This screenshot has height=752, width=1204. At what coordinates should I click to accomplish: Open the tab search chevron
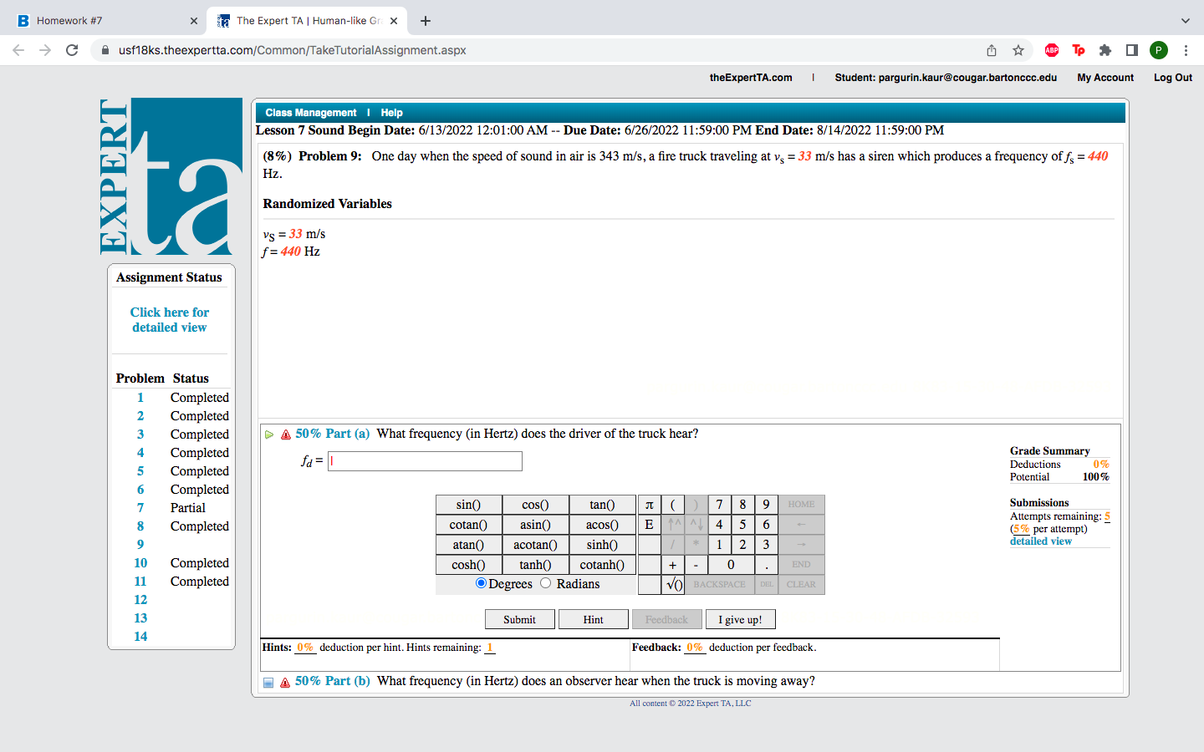point(1184,19)
